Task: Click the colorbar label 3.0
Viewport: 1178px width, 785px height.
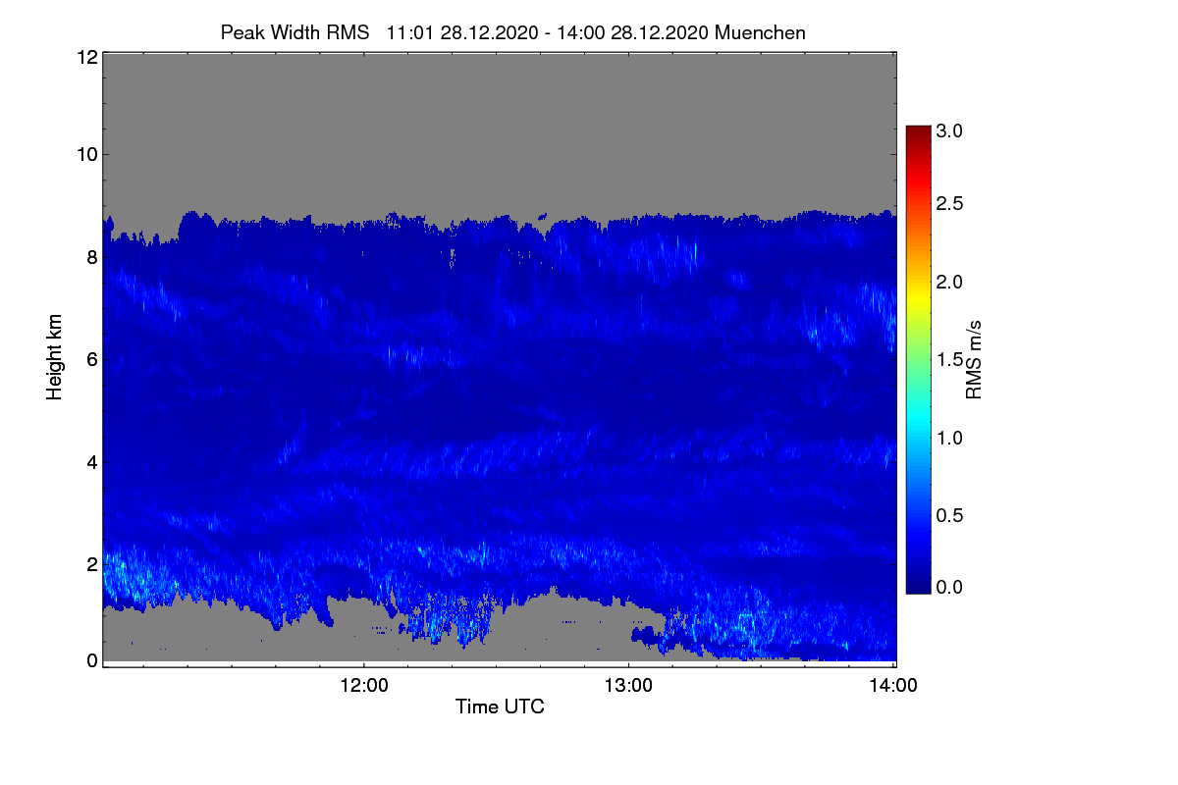Action: (950, 131)
